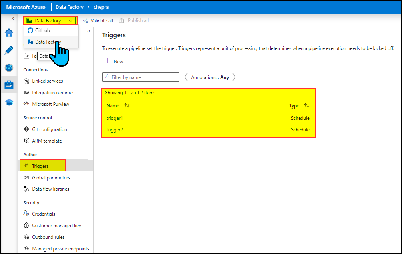402x254 pixels.
Task: Open the Learning center graduation cap icon
Action: click(x=9, y=103)
